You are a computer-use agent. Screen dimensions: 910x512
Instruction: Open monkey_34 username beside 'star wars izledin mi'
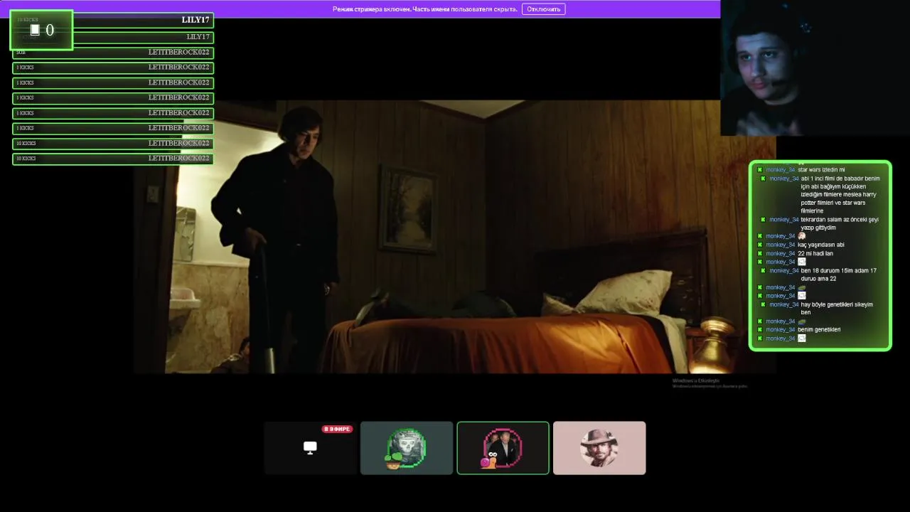tap(781, 170)
